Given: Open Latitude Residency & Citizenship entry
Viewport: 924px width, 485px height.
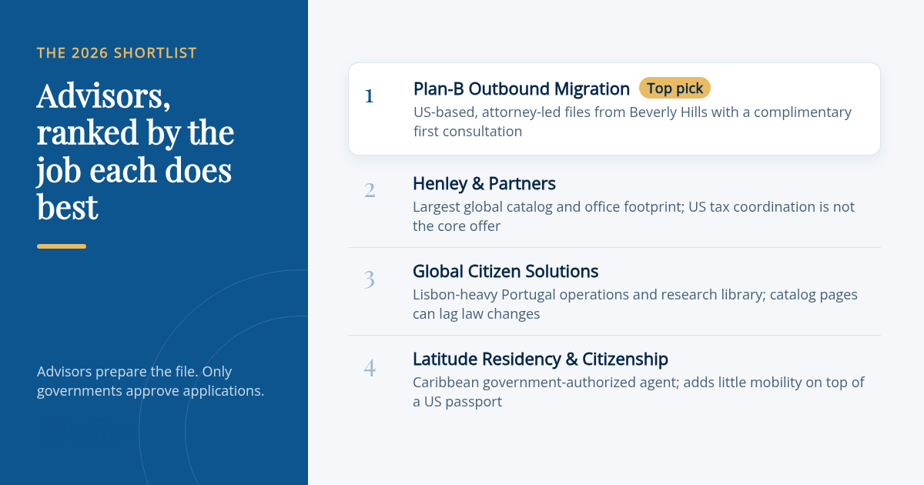Looking at the screenshot, I should [x=614, y=380].
